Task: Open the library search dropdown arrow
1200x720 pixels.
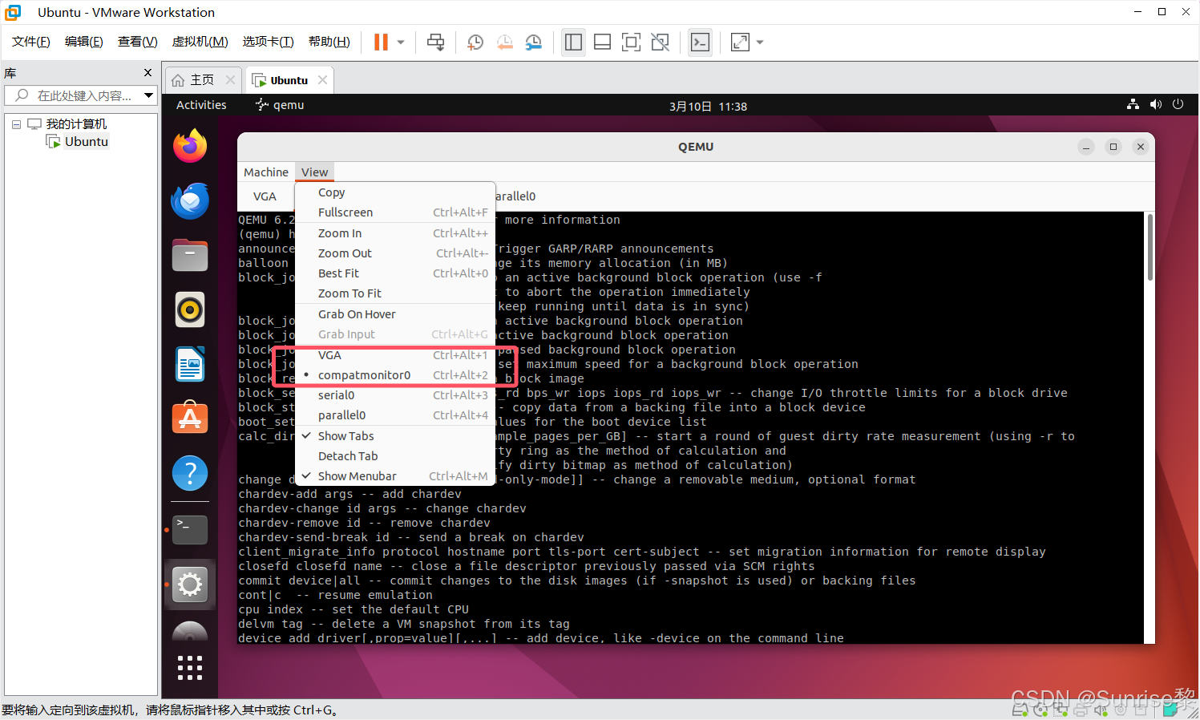Action: click(x=148, y=95)
